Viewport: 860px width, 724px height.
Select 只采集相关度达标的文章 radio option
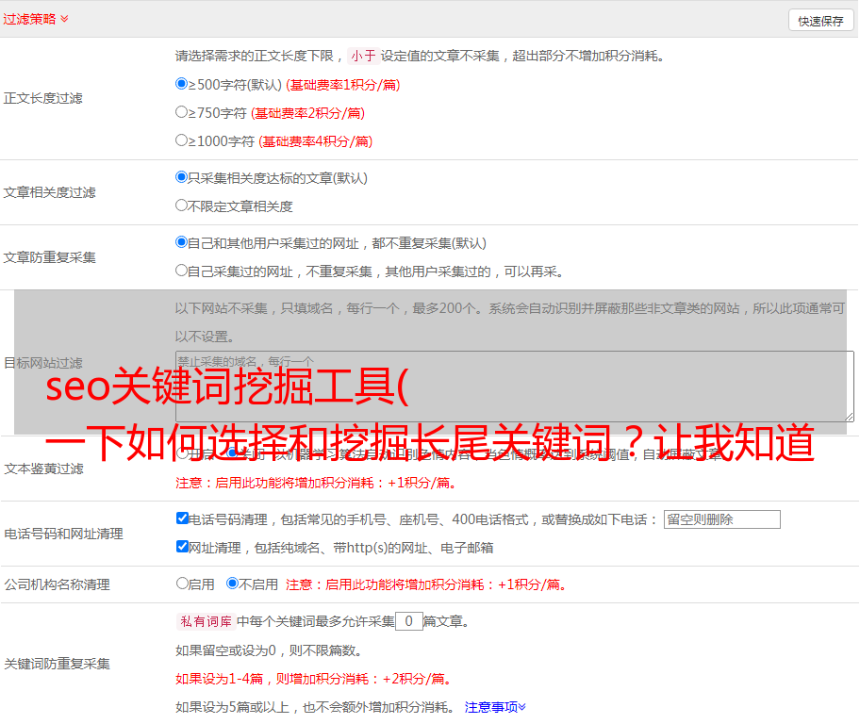[182, 177]
